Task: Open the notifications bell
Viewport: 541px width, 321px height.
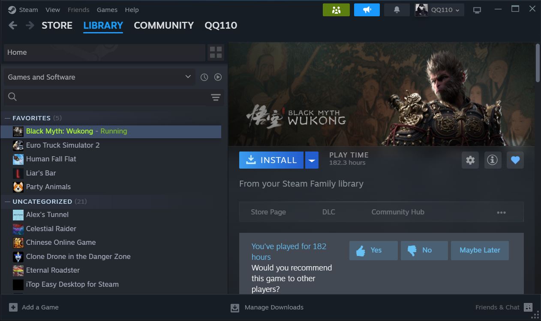Action: click(397, 10)
